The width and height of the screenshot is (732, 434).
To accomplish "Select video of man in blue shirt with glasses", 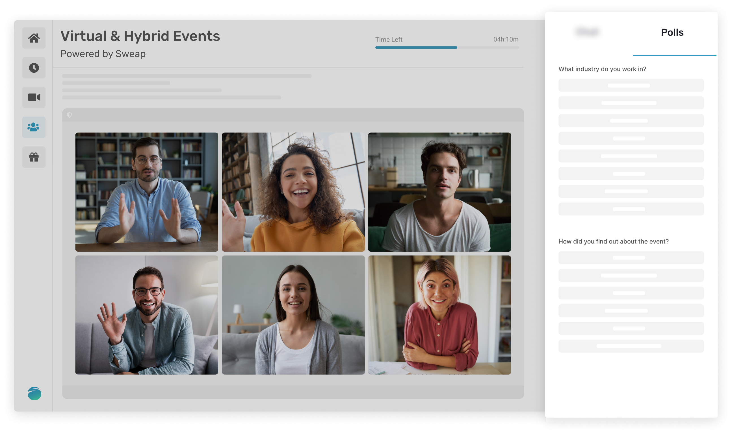I will click(146, 192).
